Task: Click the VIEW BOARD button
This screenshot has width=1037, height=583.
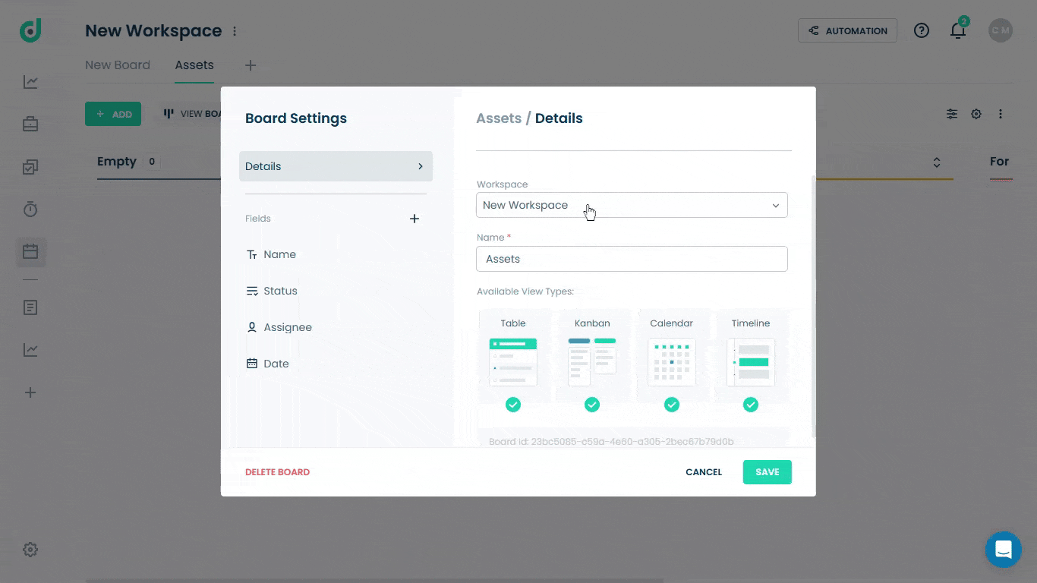Action: (191, 114)
